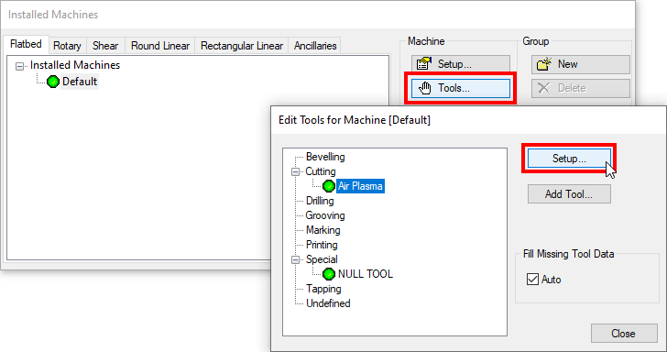Select the Undefined category
Image resolution: width=667 pixels, height=352 pixels.
328,303
